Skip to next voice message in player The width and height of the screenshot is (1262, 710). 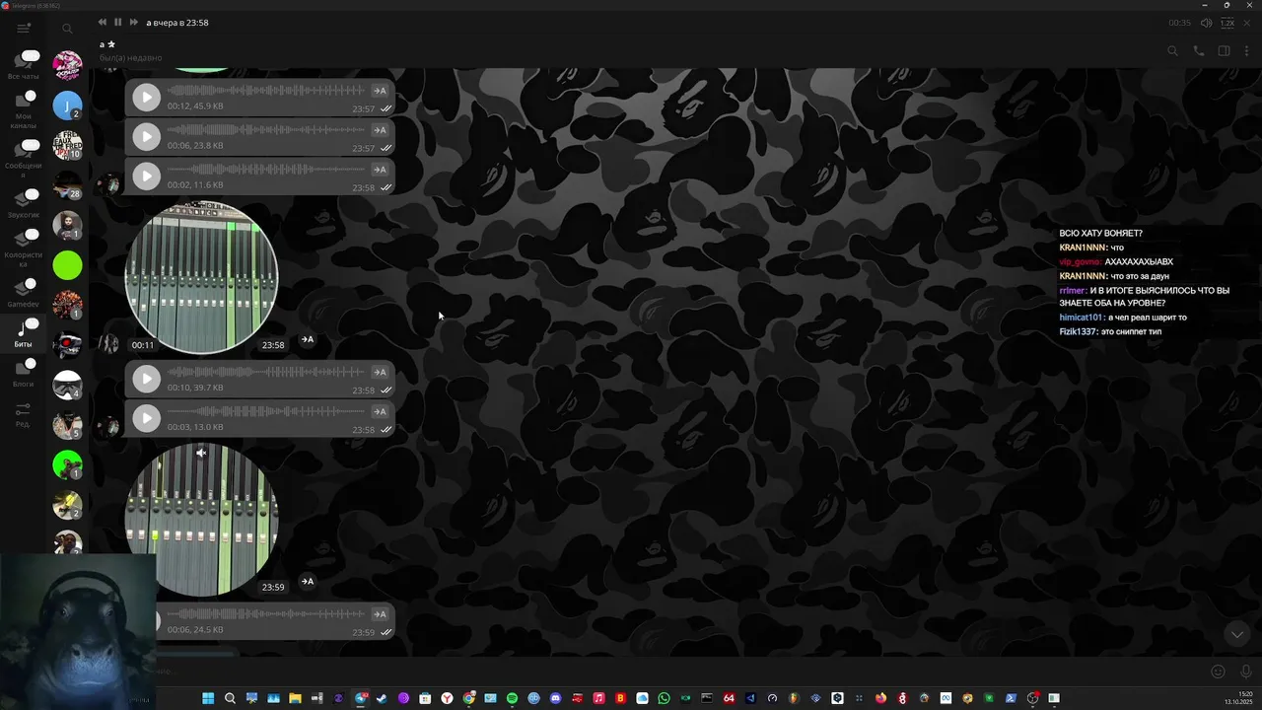(x=132, y=22)
